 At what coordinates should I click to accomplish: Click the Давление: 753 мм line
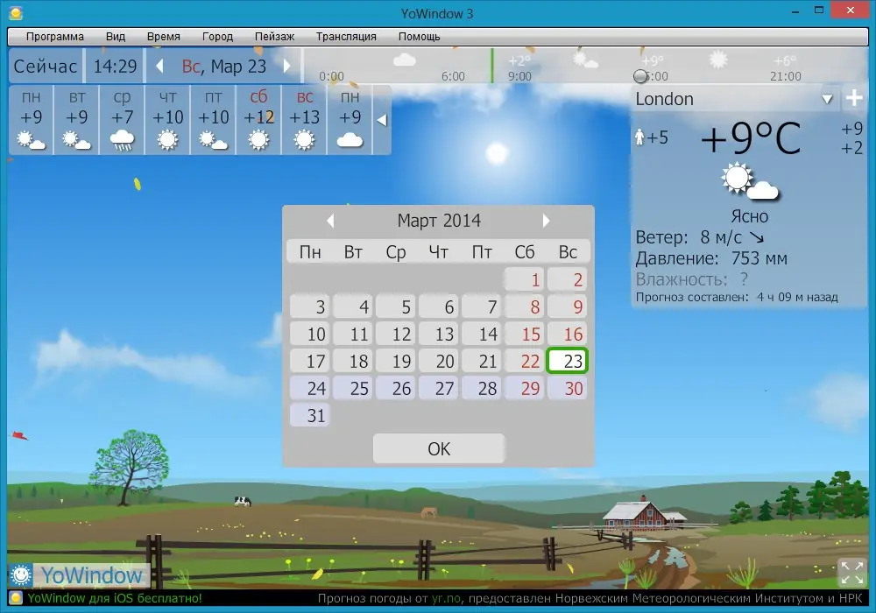(711, 258)
